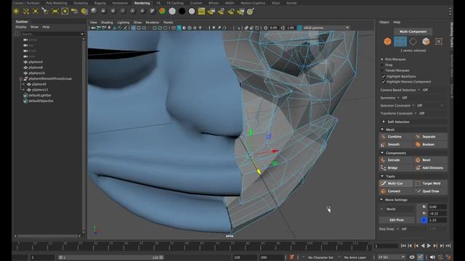The image size is (465, 261).
Task: Select Object selection mode orange cube
Action: click(387, 41)
